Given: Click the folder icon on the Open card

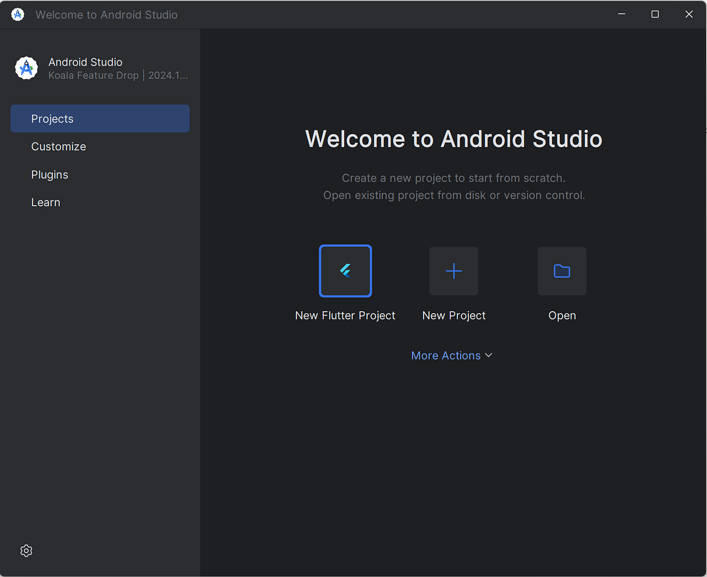Looking at the screenshot, I should 561,271.
